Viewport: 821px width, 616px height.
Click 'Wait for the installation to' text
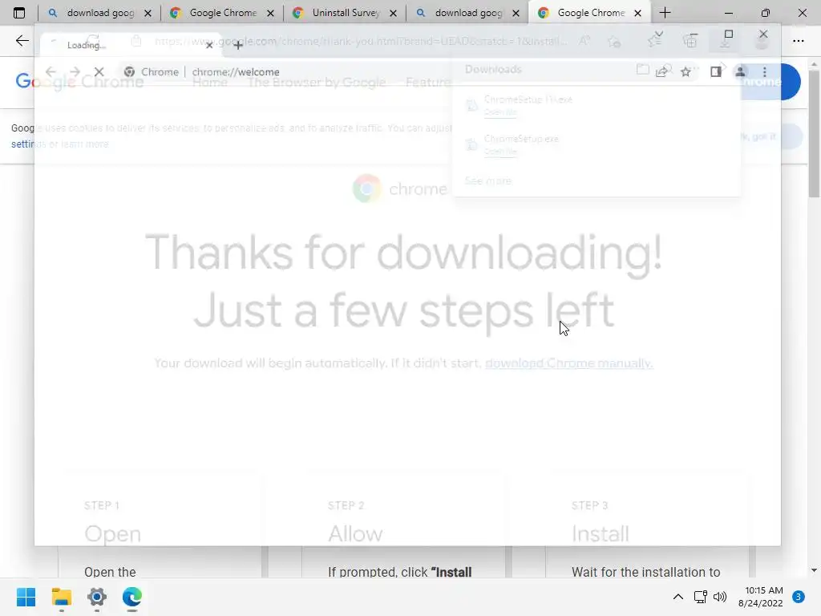click(646, 572)
